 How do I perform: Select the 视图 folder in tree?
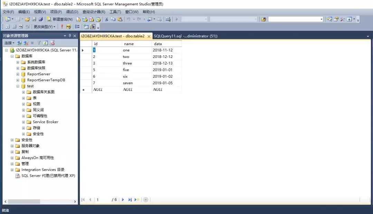point(36,104)
